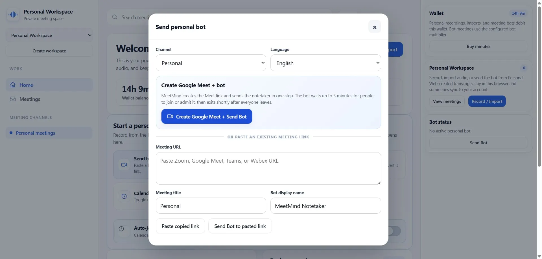Click the camera icon on Send bot card
This screenshot has width=542, height=259.
(124, 165)
